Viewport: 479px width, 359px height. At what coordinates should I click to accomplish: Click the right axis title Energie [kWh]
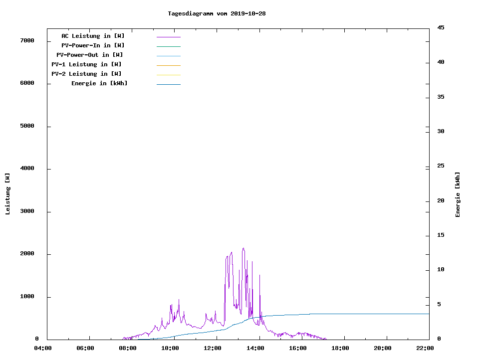point(458,194)
